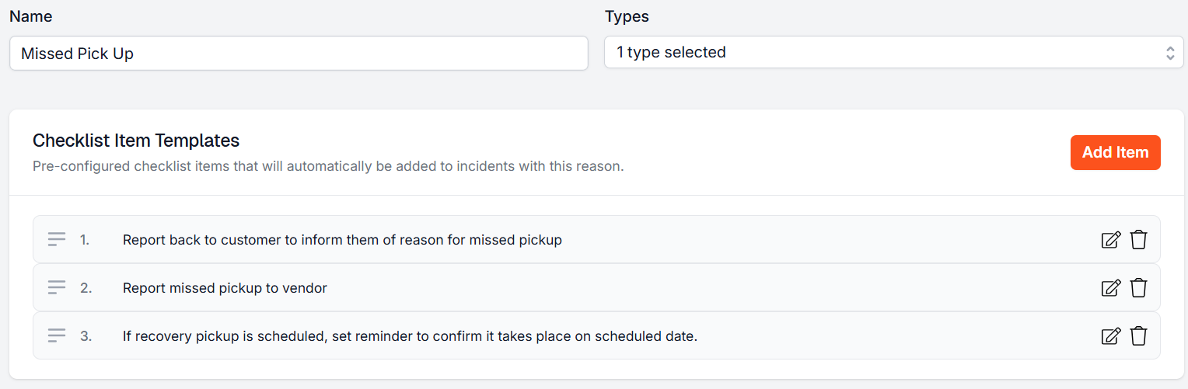Screen dimensions: 1188x389
Task: Click the Types dropdown chevron arrows
Action: point(1169,53)
